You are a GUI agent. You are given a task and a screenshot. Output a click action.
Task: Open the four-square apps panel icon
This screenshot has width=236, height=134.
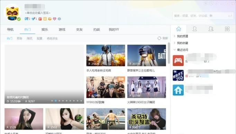click(x=227, y=29)
